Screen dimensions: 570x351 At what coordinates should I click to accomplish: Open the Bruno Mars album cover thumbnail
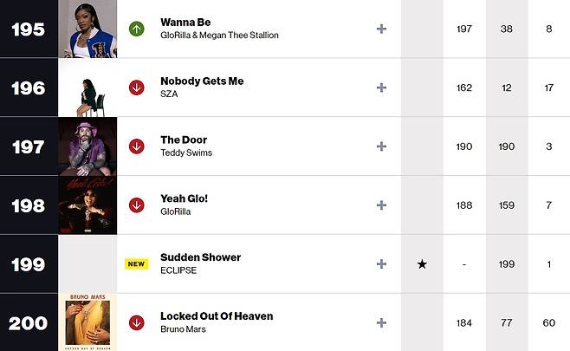click(x=87, y=322)
